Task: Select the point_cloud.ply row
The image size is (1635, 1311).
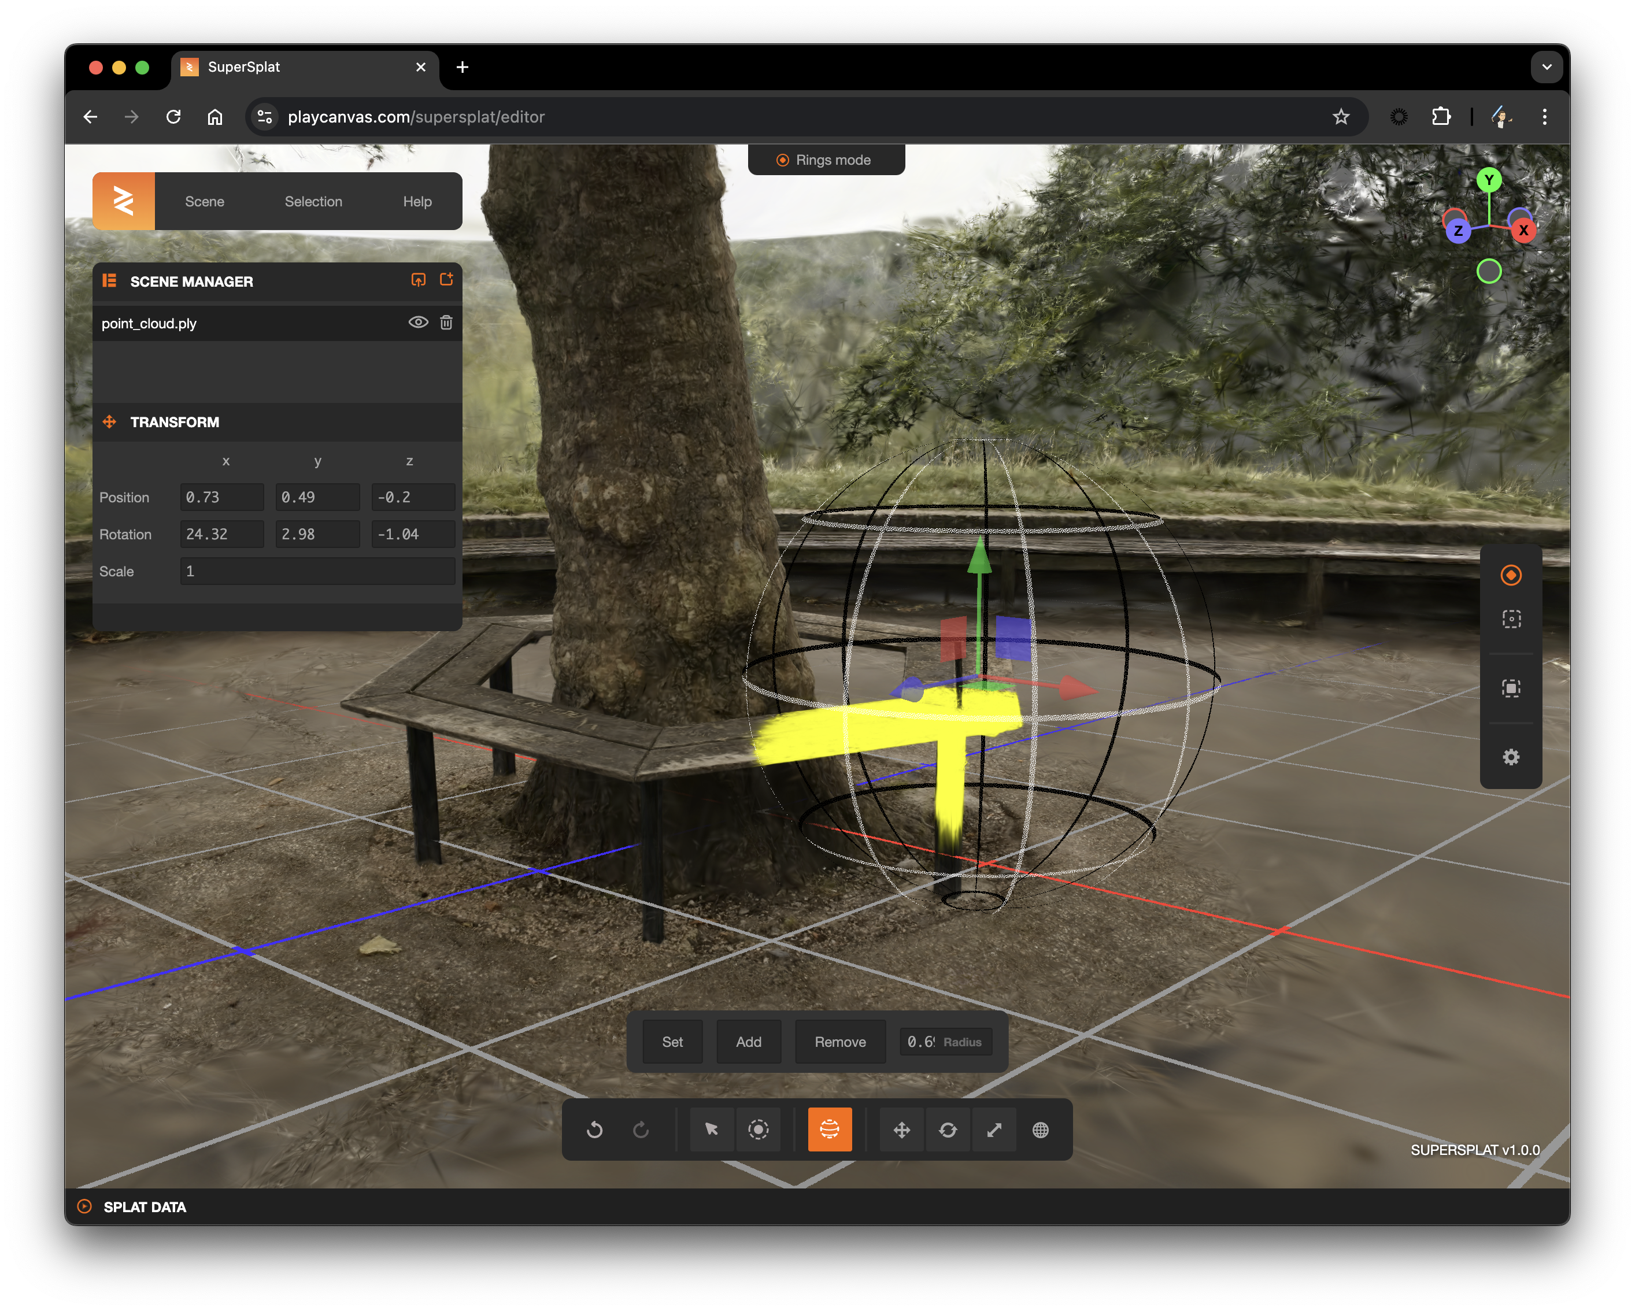Action: 278,323
